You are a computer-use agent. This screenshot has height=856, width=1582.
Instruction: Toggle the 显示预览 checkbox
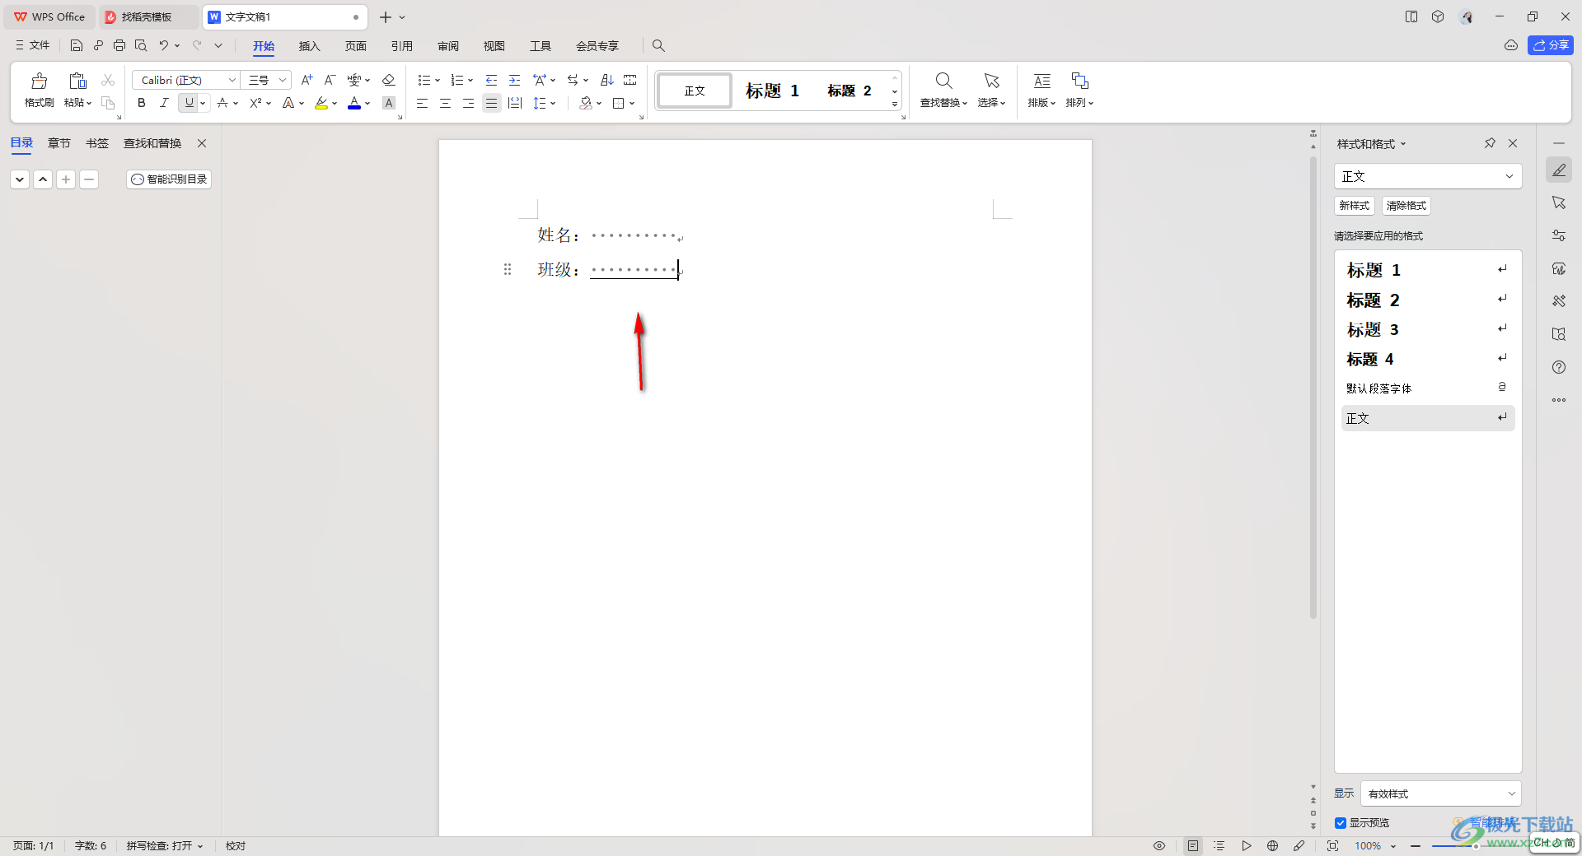click(1341, 823)
